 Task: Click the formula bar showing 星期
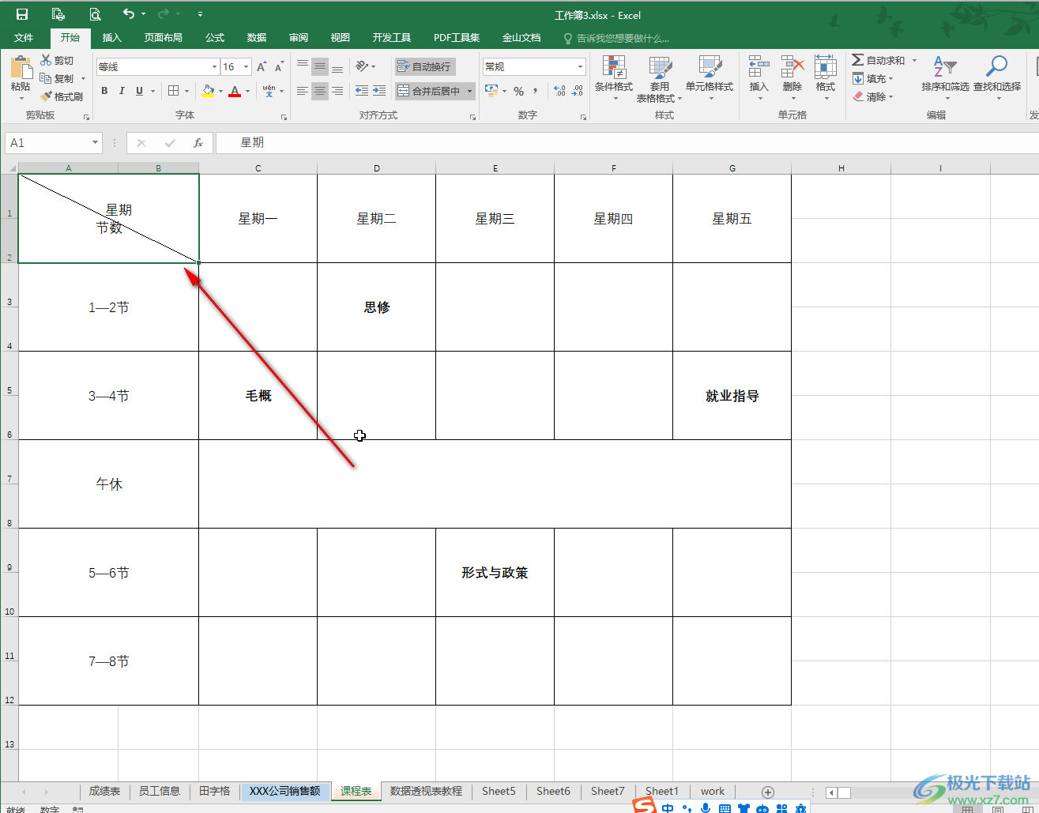click(x=627, y=143)
